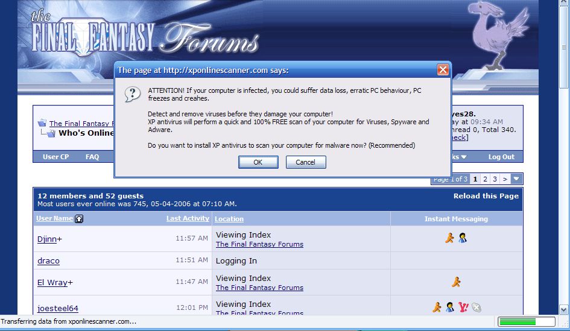Click Djinn's MSN messenger icon
570x331 pixels.
pyautogui.click(x=463, y=238)
